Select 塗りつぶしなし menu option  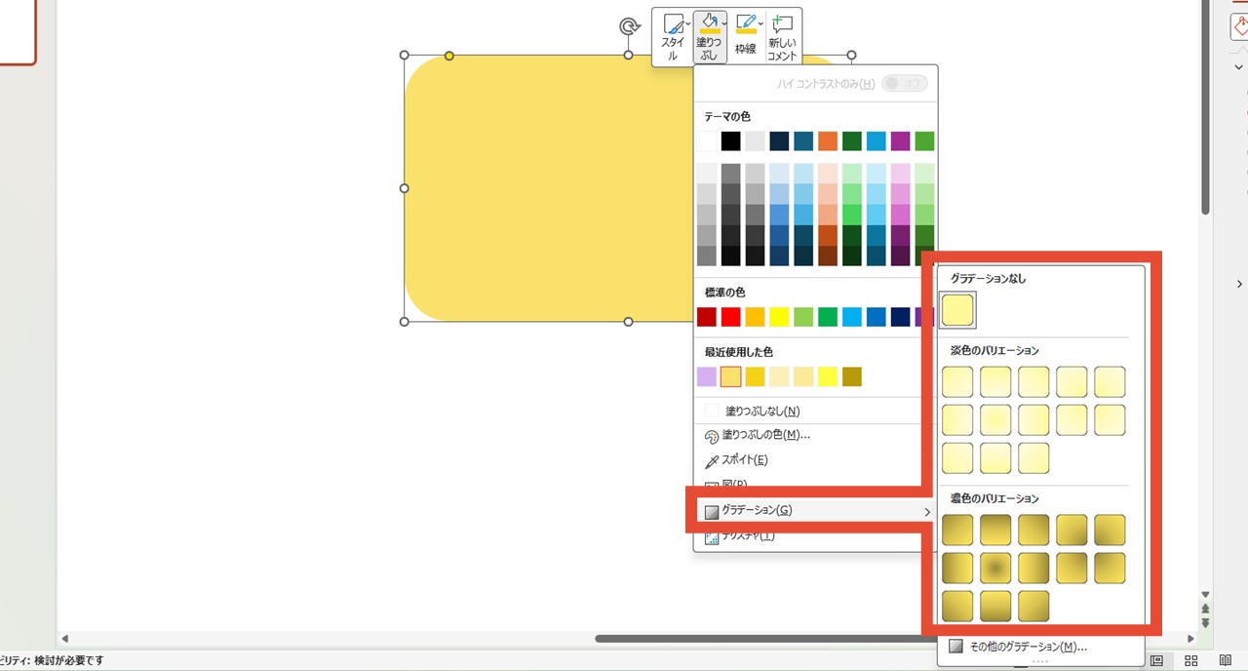click(761, 412)
